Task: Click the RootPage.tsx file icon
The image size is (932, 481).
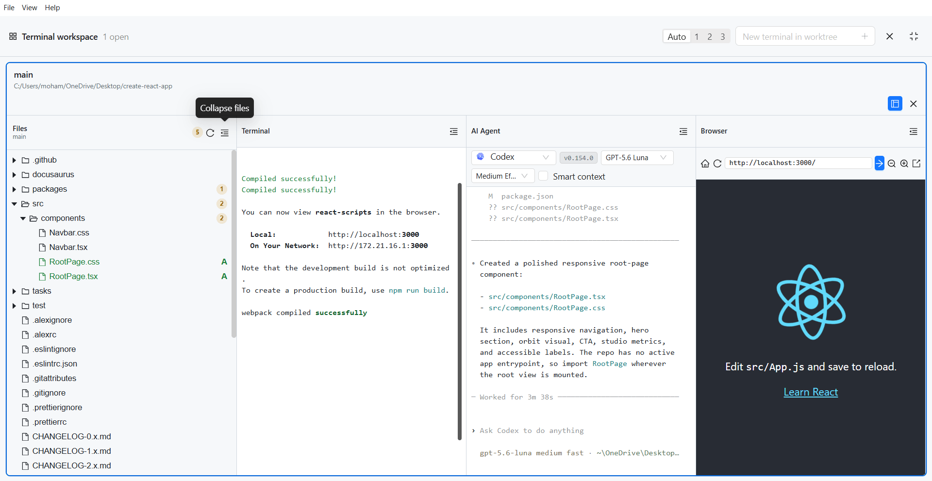Action: [x=42, y=277]
